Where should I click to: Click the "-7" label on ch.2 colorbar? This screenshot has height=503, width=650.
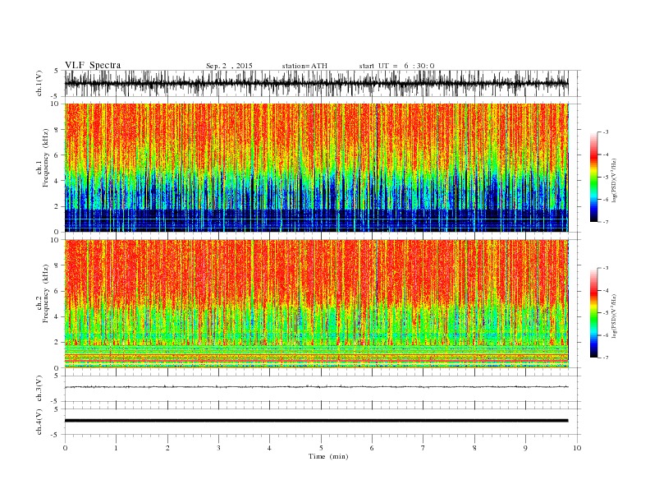(606, 358)
